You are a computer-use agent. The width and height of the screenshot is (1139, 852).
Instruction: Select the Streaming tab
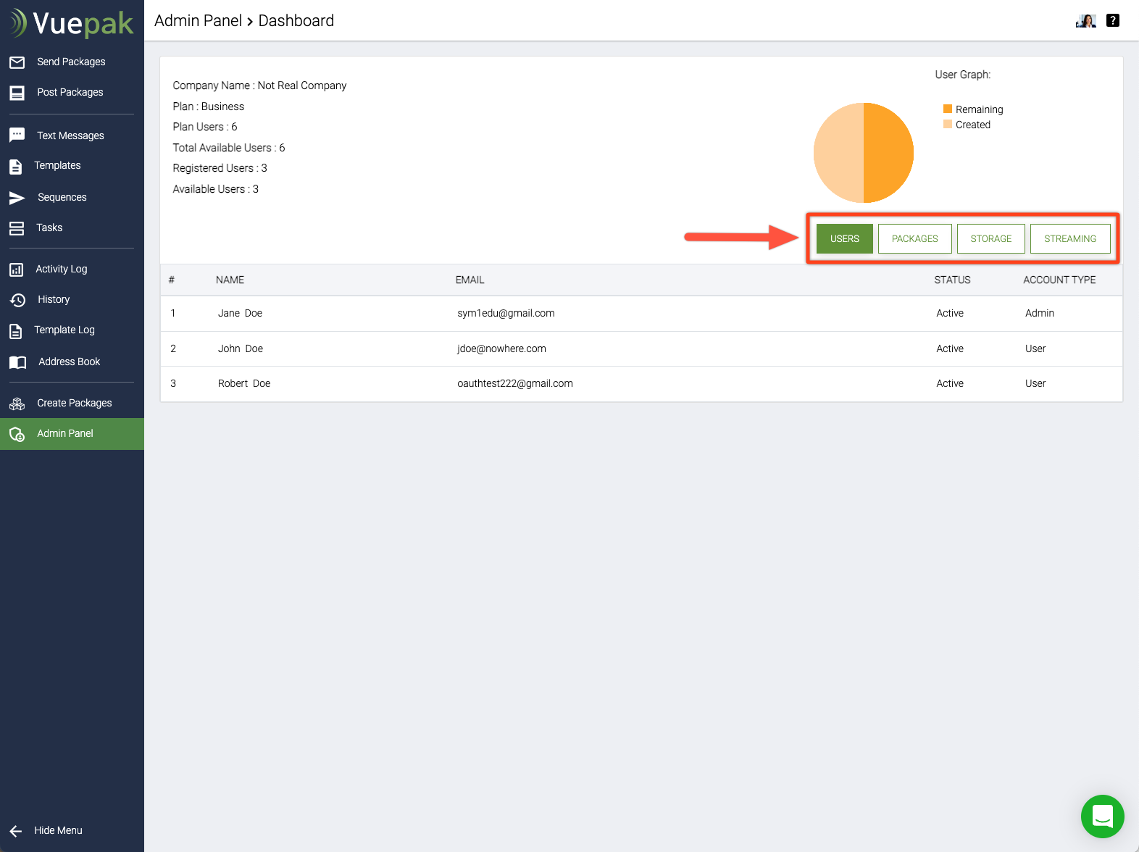point(1069,239)
